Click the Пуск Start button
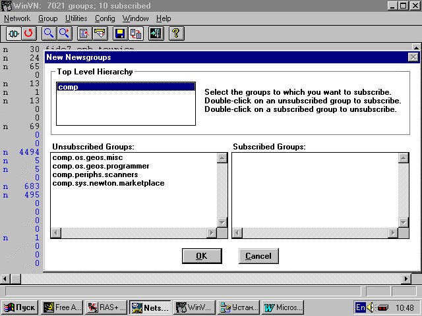This screenshot has height=316, width=422. tap(20, 307)
